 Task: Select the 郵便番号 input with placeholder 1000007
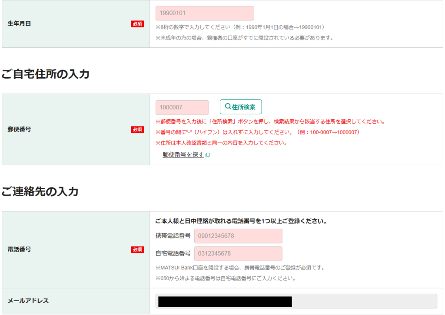click(182, 108)
